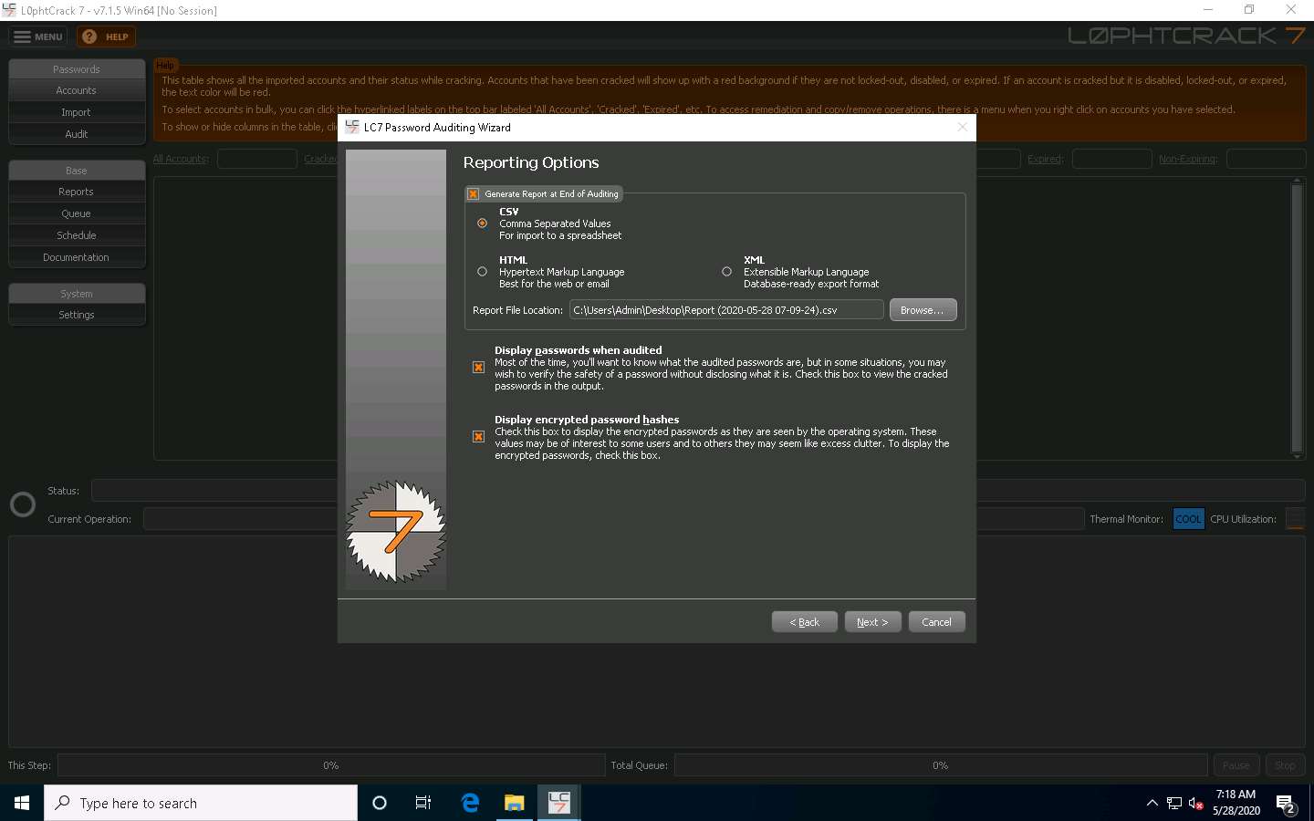Click the Stop button
The height and width of the screenshot is (821, 1314).
pyautogui.click(x=1285, y=765)
